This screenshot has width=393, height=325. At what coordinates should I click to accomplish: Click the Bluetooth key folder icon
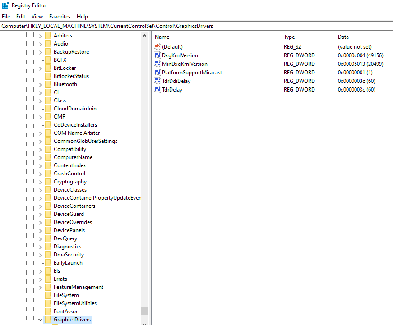[48, 84]
